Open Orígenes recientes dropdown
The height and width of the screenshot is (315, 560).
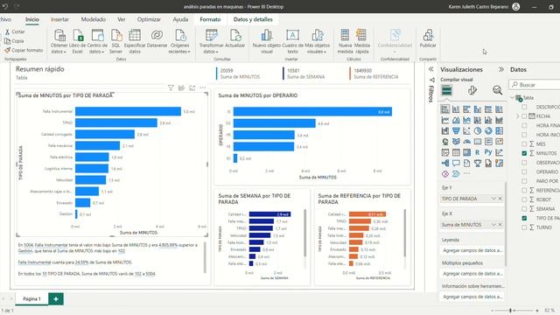[179, 40]
